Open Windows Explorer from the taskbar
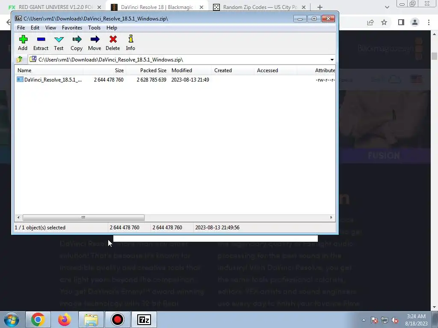 pos(91,319)
